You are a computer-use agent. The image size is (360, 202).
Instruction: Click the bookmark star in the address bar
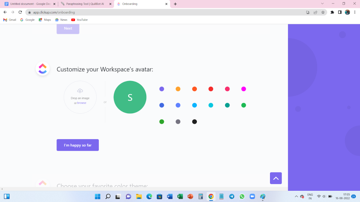coord(323,12)
